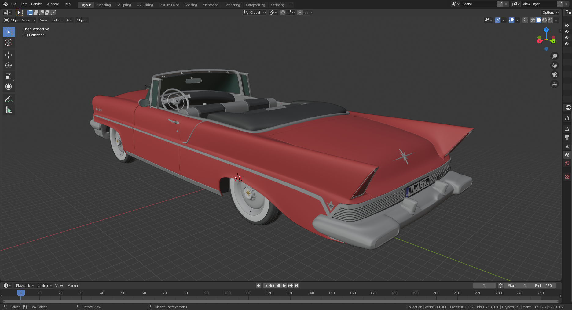Click the Z axis on navigation gizmo
572x310 pixels.
(x=546, y=30)
